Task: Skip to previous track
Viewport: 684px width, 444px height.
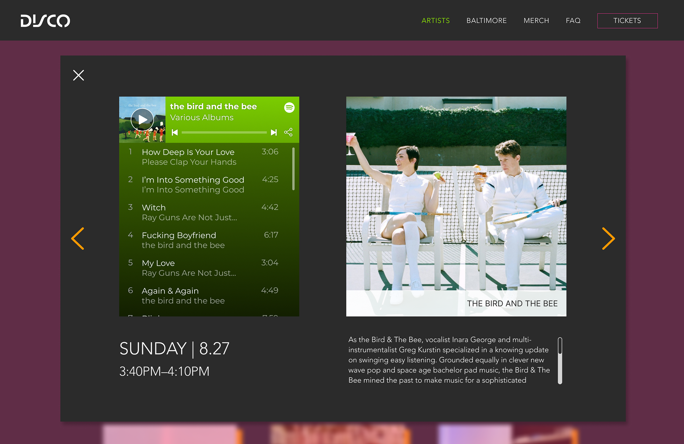Action: point(175,132)
